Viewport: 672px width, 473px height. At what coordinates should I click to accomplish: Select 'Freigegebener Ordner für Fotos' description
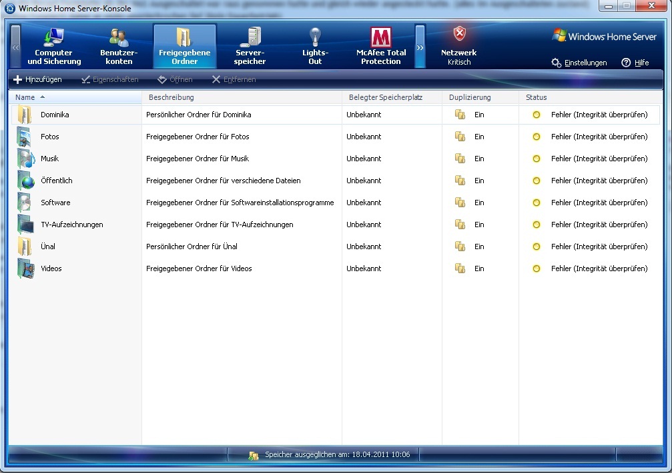tap(198, 137)
